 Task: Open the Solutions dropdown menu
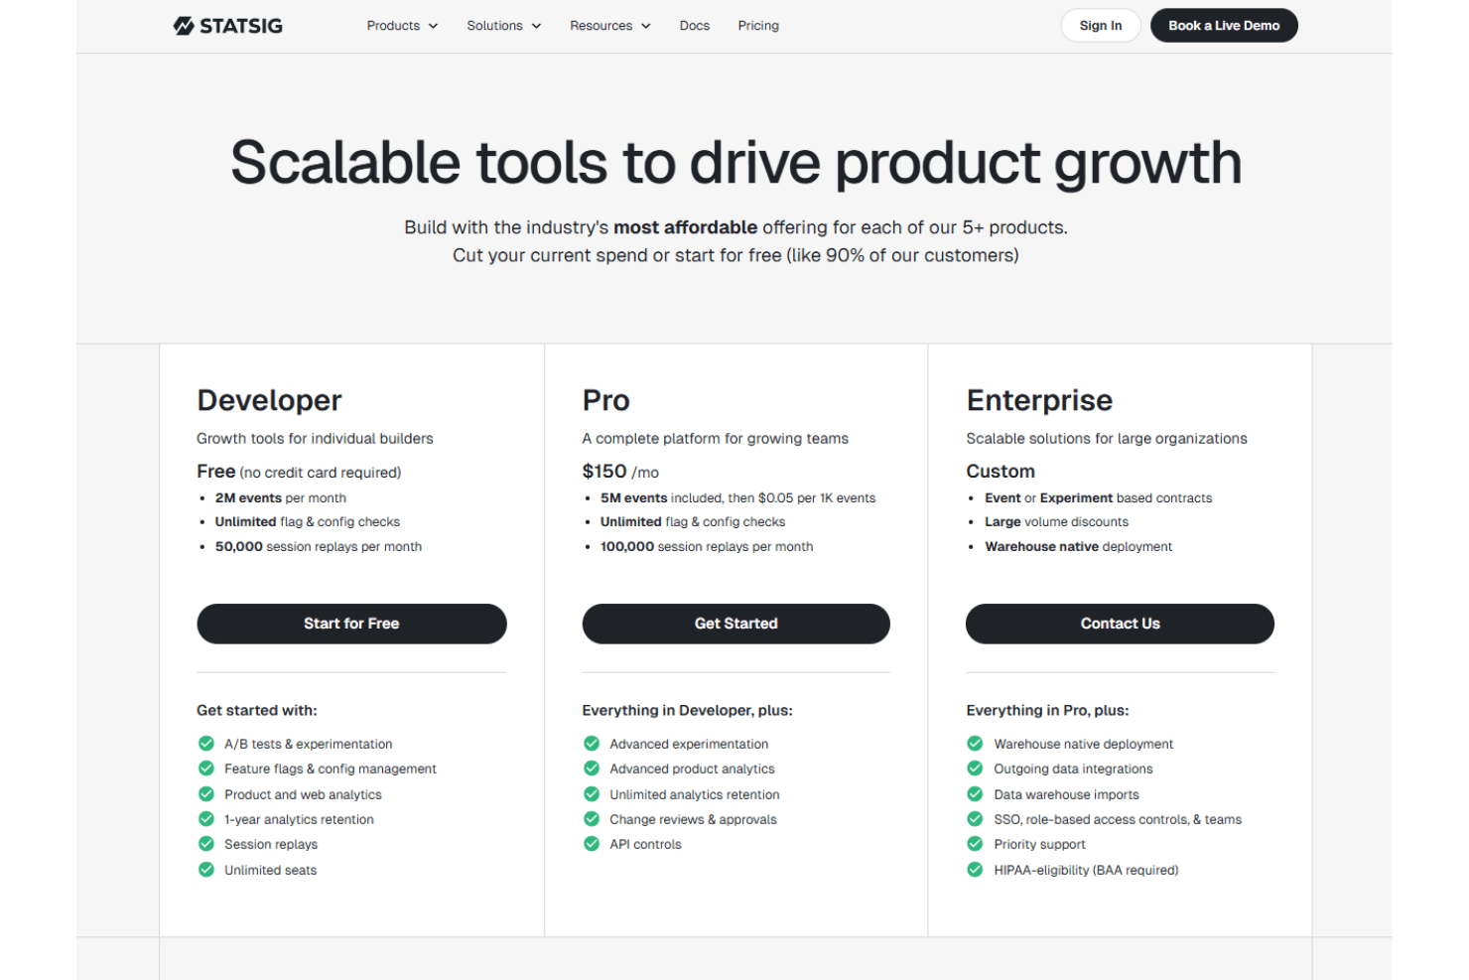(x=504, y=26)
